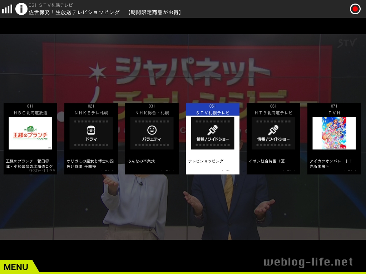The height and width of the screenshot is (274, 366).
Task: Switch to channel 021 NHK Eテレ札幌
Action: (x=91, y=110)
